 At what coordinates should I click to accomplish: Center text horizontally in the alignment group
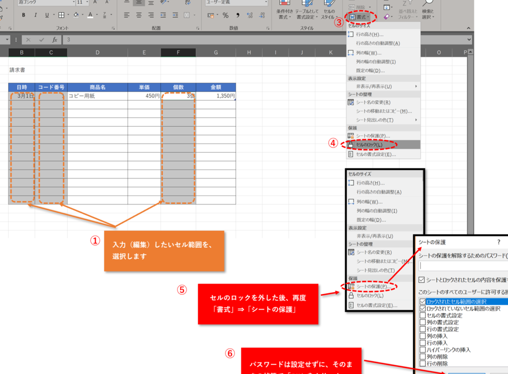(x=138, y=15)
